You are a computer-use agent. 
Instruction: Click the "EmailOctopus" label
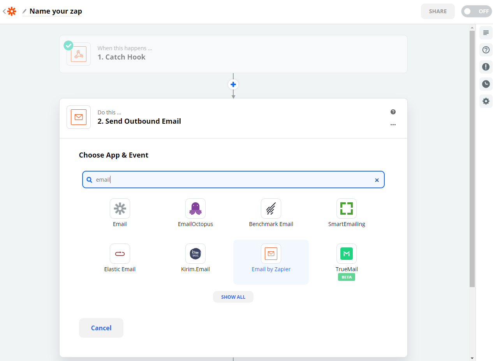pos(195,224)
